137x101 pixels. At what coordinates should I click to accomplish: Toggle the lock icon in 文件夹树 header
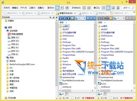pos(54,17)
